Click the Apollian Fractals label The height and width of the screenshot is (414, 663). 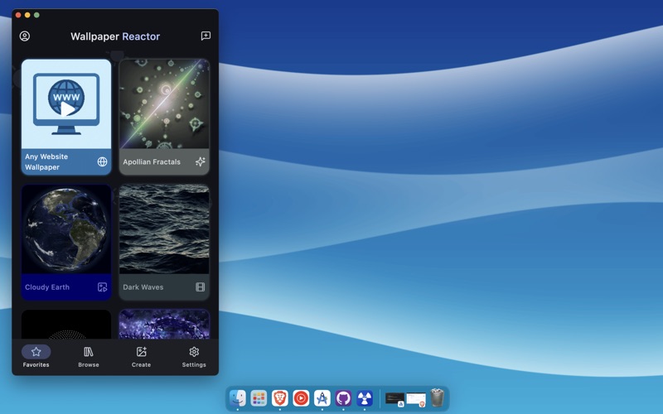pyautogui.click(x=152, y=161)
